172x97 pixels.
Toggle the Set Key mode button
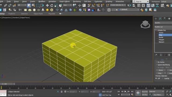(145, 95)
